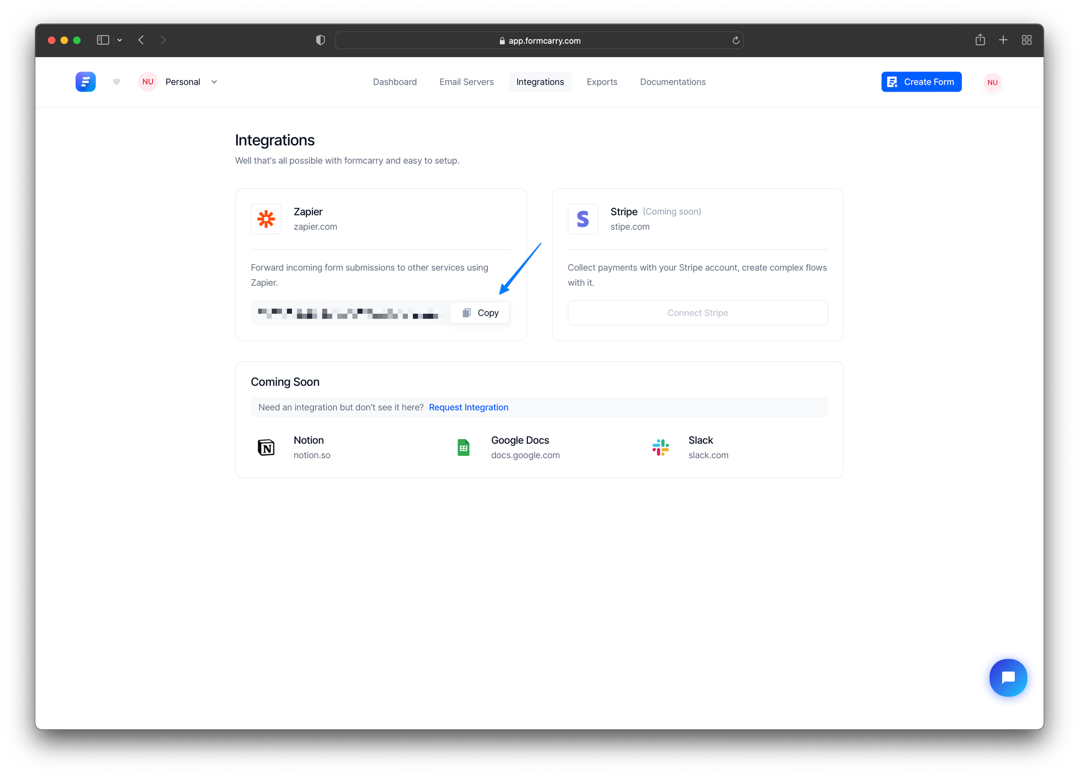1079x776 pixels.
Task: Expand the Personal workspace dropdown chevron
Action: coord(214,82)
